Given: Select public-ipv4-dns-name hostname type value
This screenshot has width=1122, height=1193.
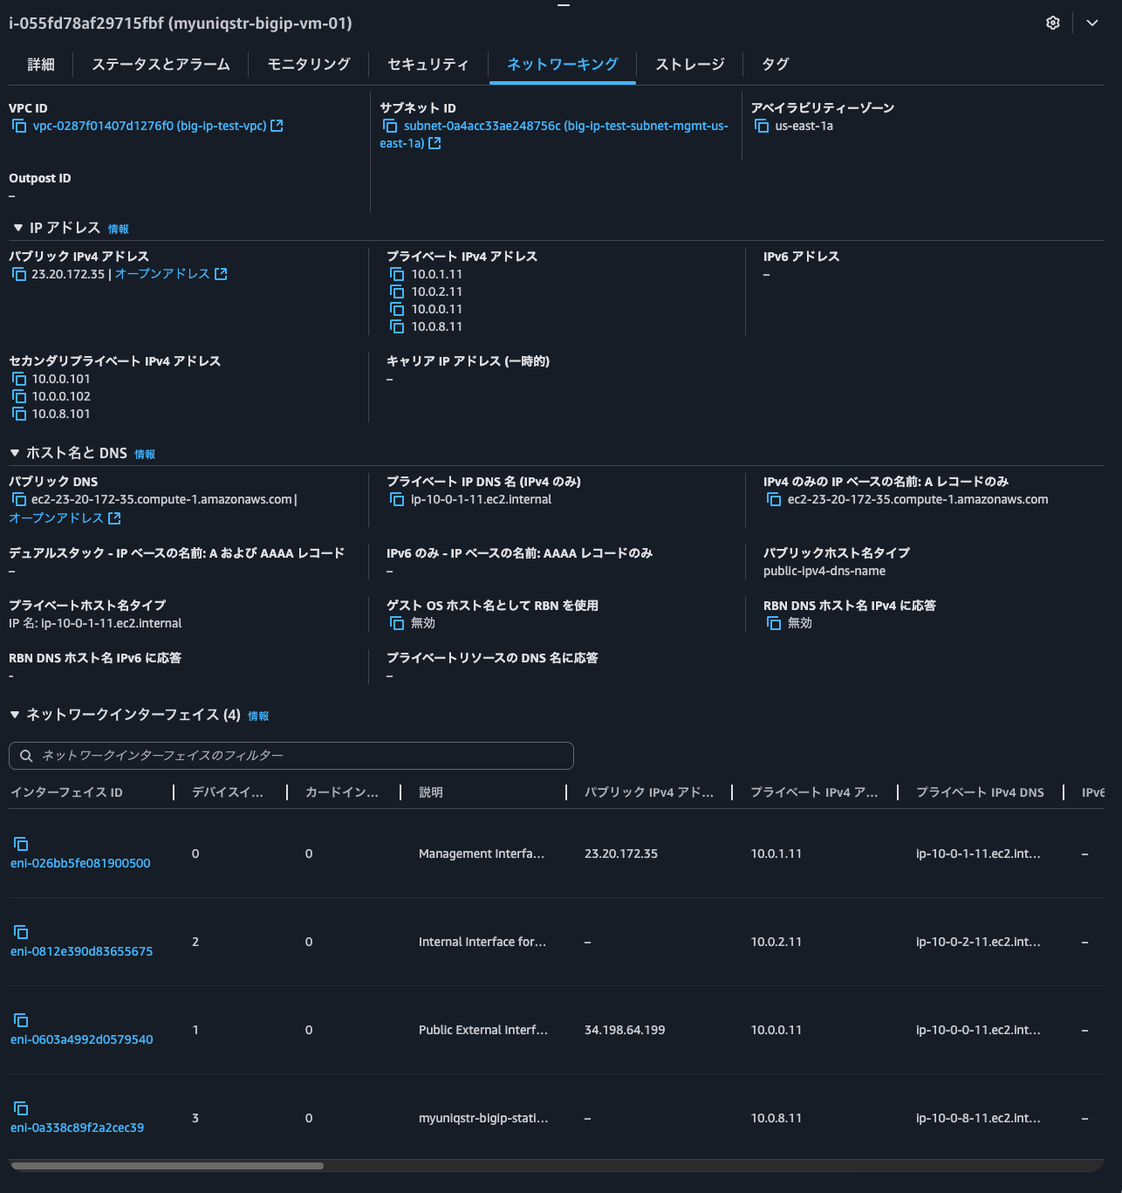Looking at the screenshot, I should tap(824, 571).
